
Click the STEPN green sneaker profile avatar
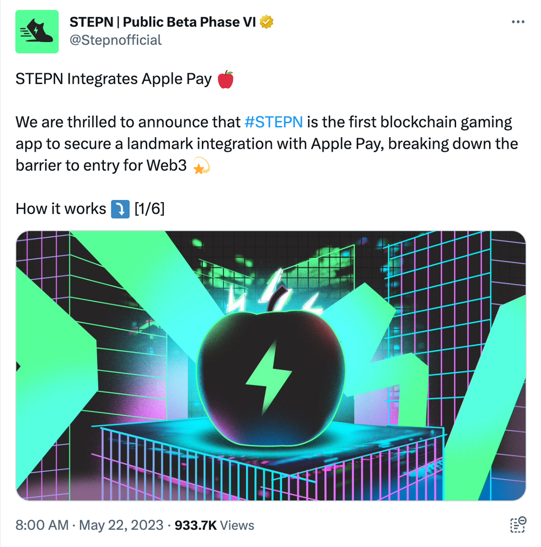coord(37,32)
